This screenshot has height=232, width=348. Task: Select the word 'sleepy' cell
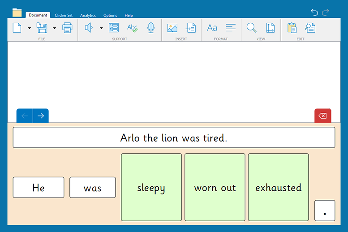click(x=151, y=187)
